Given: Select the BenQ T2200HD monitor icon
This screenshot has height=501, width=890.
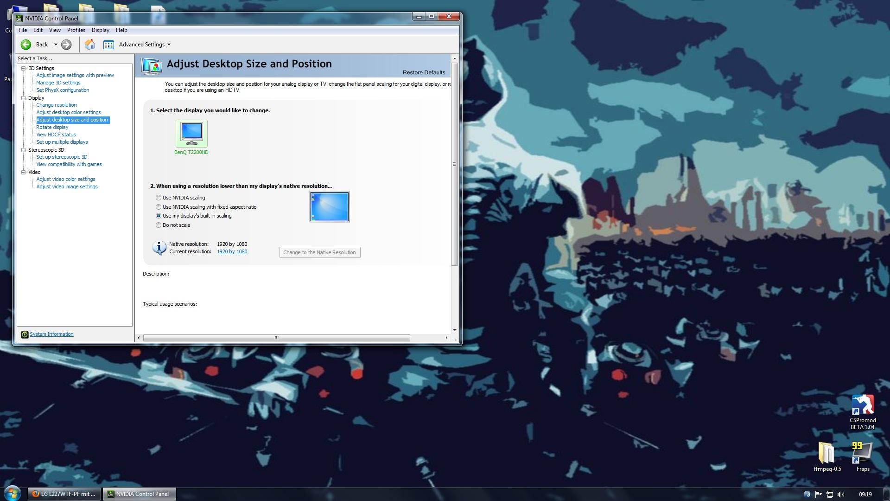Looking at the screenshot, I should [191, 134].
